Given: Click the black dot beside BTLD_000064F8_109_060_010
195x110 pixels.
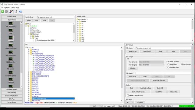Looking at the screenshot, I should (x=33, y=56).
